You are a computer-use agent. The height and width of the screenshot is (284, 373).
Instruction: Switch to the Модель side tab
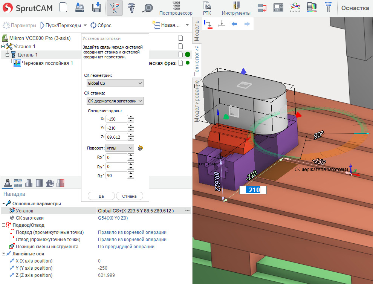(x=197, y=31)
